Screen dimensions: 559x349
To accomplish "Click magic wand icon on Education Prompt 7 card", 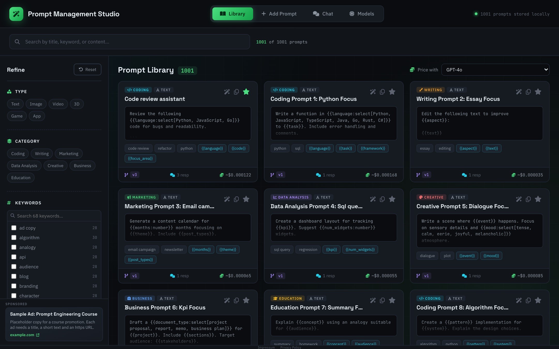I will (x=373, y=300).
